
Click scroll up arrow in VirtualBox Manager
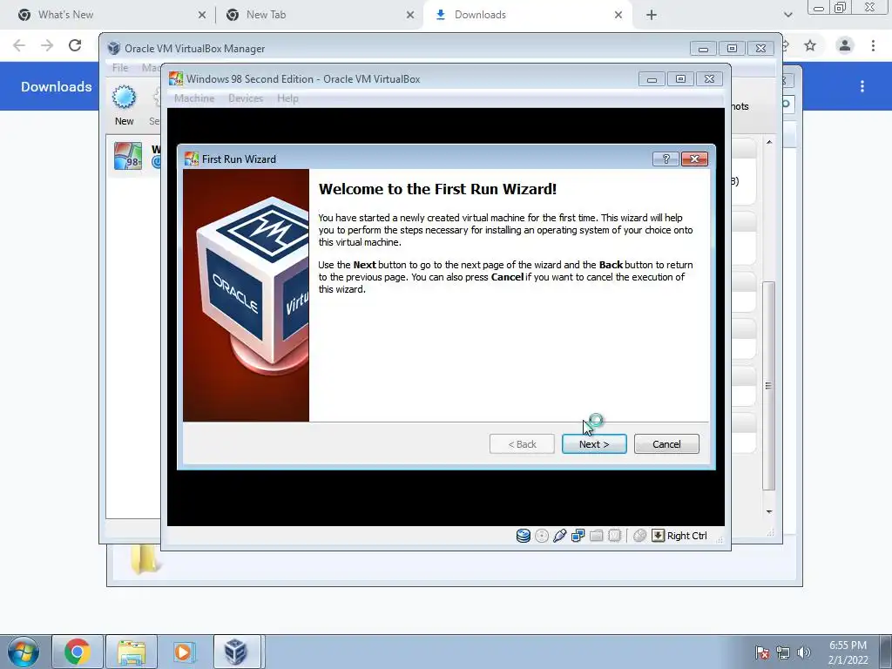769,142
